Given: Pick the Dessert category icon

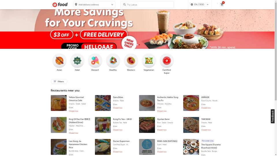Looking at the screenshot, I should [x=95, y=61].
